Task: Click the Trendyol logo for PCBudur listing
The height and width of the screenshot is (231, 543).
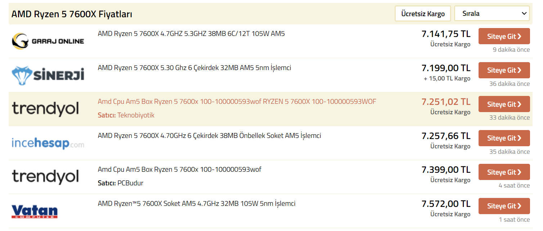Action: point(45,177)
